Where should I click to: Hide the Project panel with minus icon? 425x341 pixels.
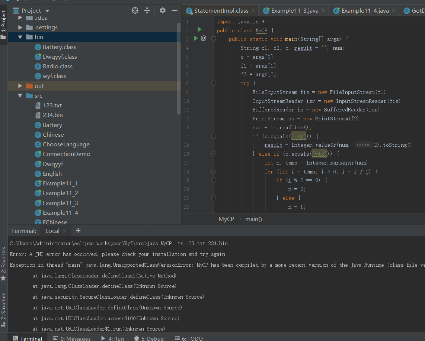pos(175,10)
